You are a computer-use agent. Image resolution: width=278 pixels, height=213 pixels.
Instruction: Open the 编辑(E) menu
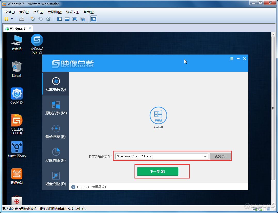(x=24, y=12)
